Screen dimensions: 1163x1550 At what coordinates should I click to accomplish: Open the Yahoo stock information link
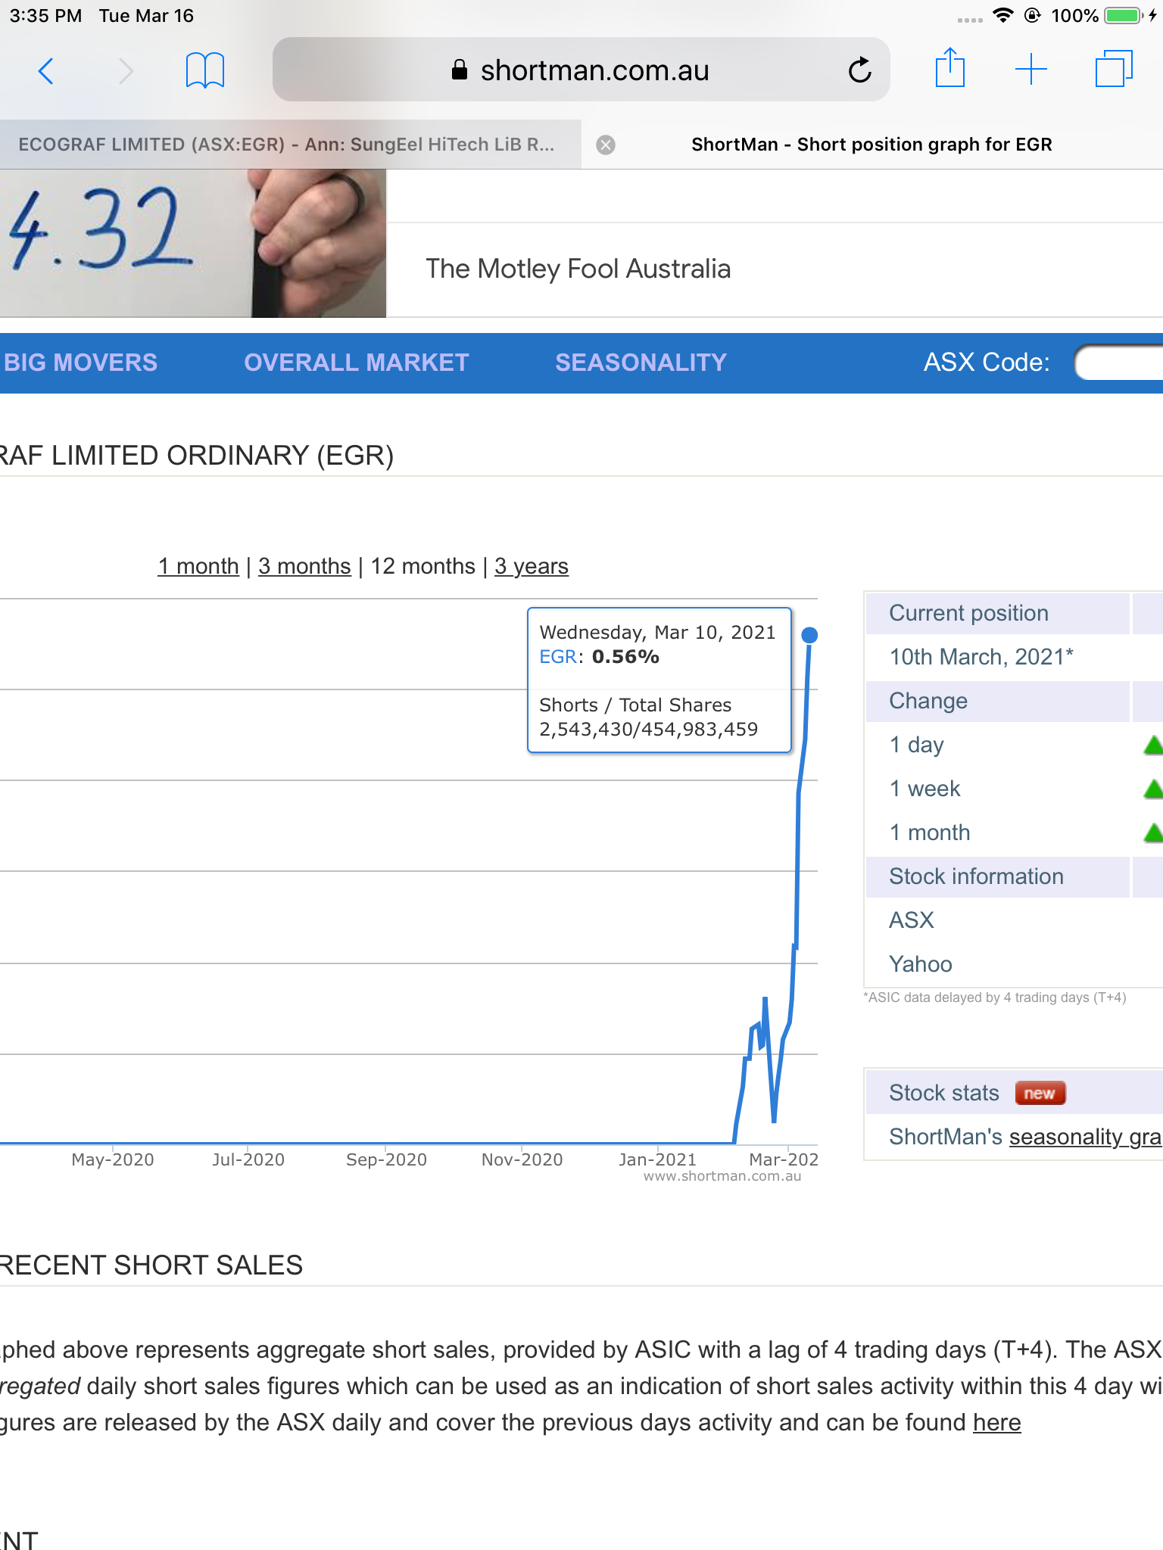click(x=920, y=964)
